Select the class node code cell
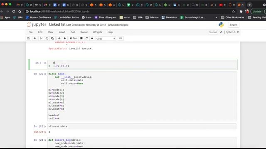This screenshot has height=149, width=266. tap(142, 96)
